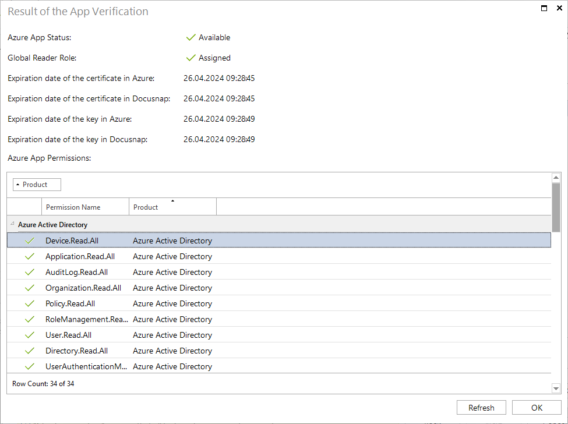The width and height of the screenshot is (568, 424).
Task: Select the RoleManagement.Rea... permission name
Action: (87, 319)
